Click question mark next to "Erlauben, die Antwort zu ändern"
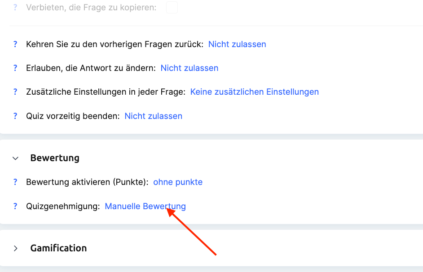This screenshot has height=272, width=423. click(15, 68)
